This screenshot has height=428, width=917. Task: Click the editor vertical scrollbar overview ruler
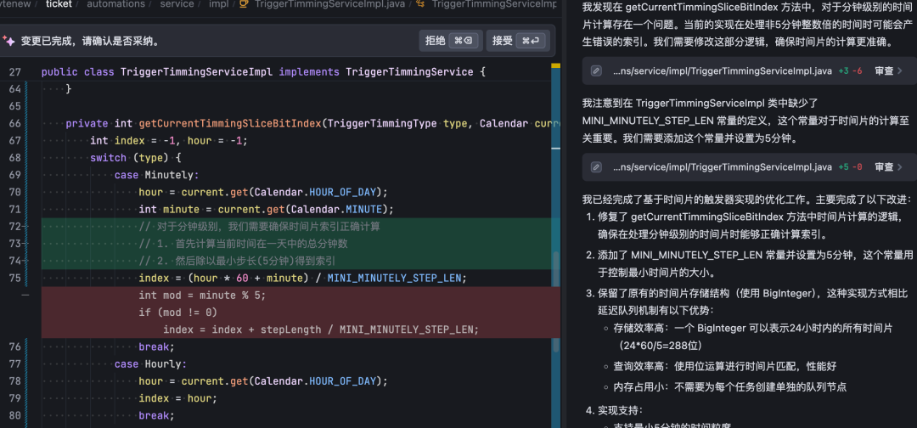(556, 245)
